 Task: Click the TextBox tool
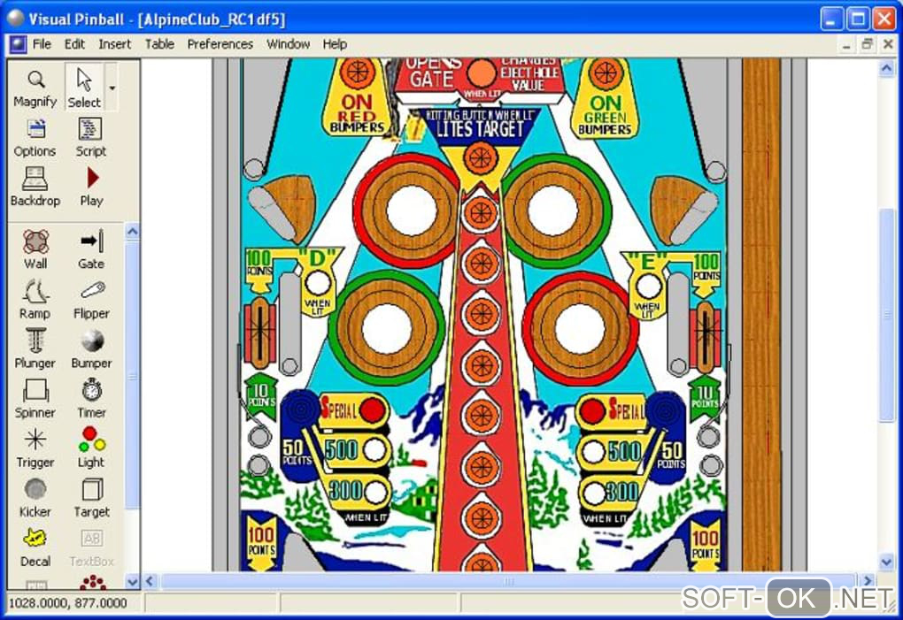coord(91,547)
